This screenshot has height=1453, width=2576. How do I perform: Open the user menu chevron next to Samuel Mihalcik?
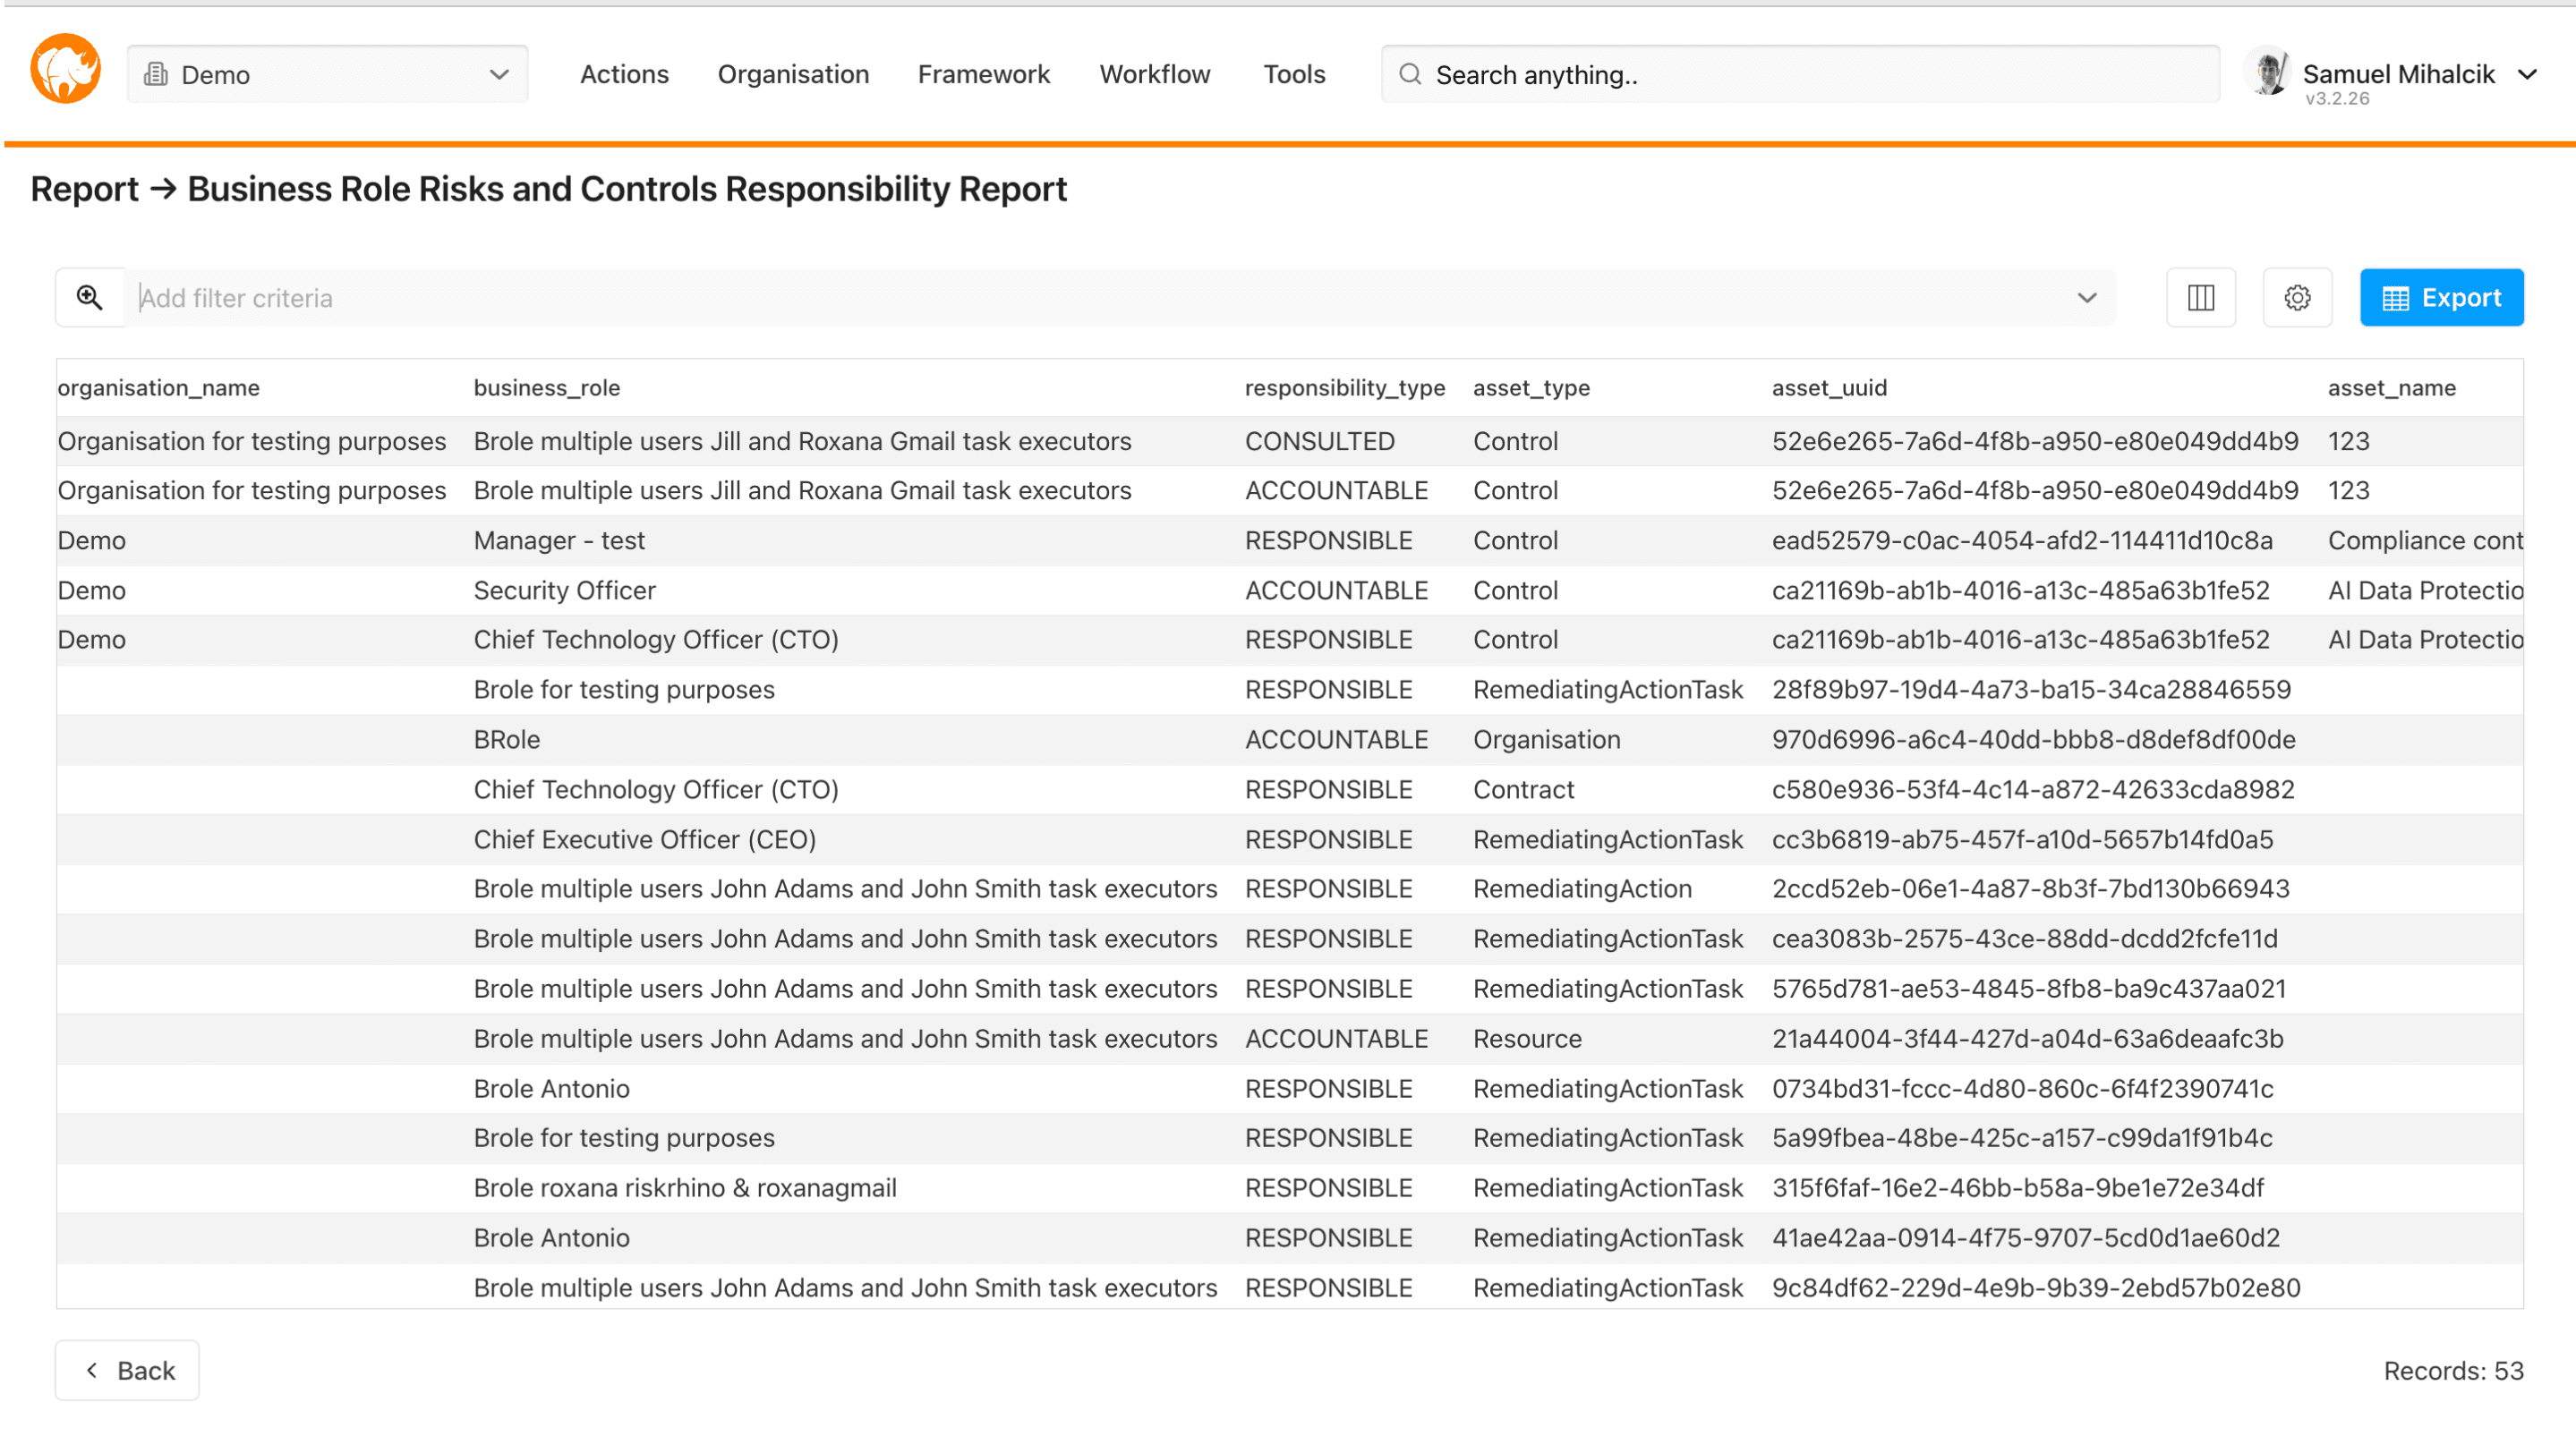click(2527, 74)
